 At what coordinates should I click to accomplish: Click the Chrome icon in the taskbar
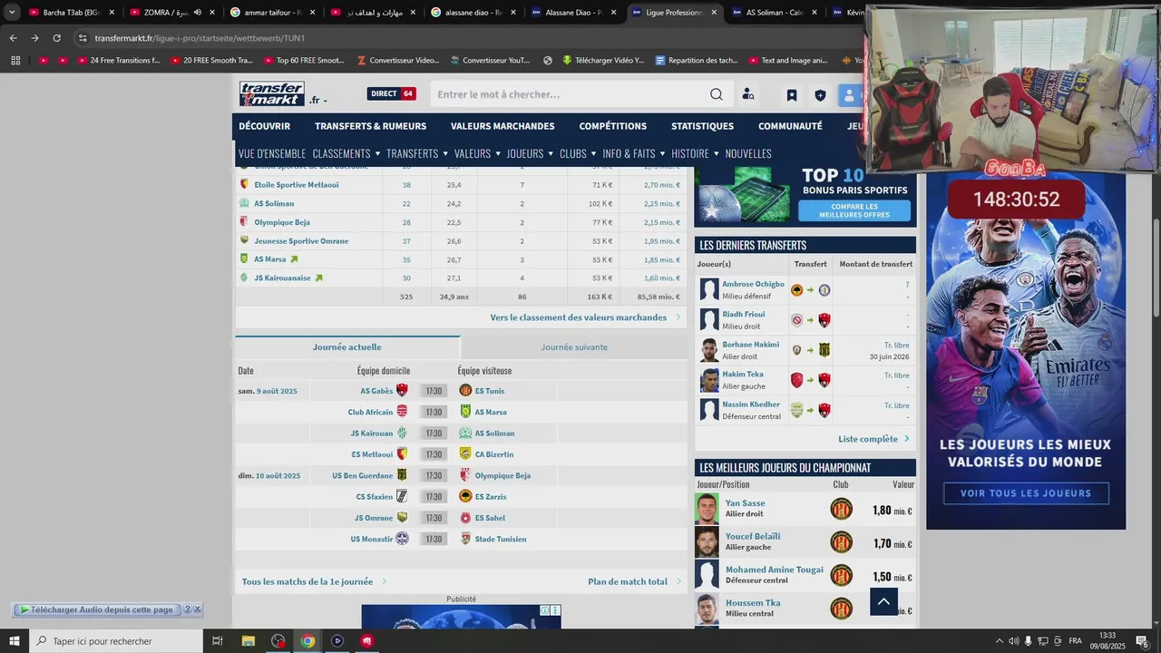(307, 641)
